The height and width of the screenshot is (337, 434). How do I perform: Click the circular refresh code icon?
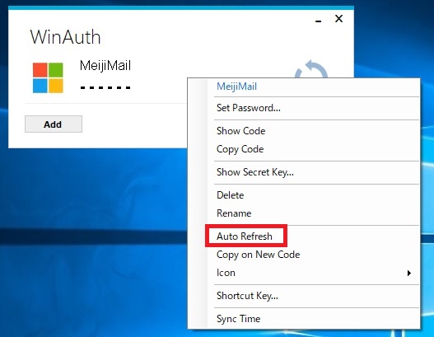pyautogui.click(x=311, y=69)
